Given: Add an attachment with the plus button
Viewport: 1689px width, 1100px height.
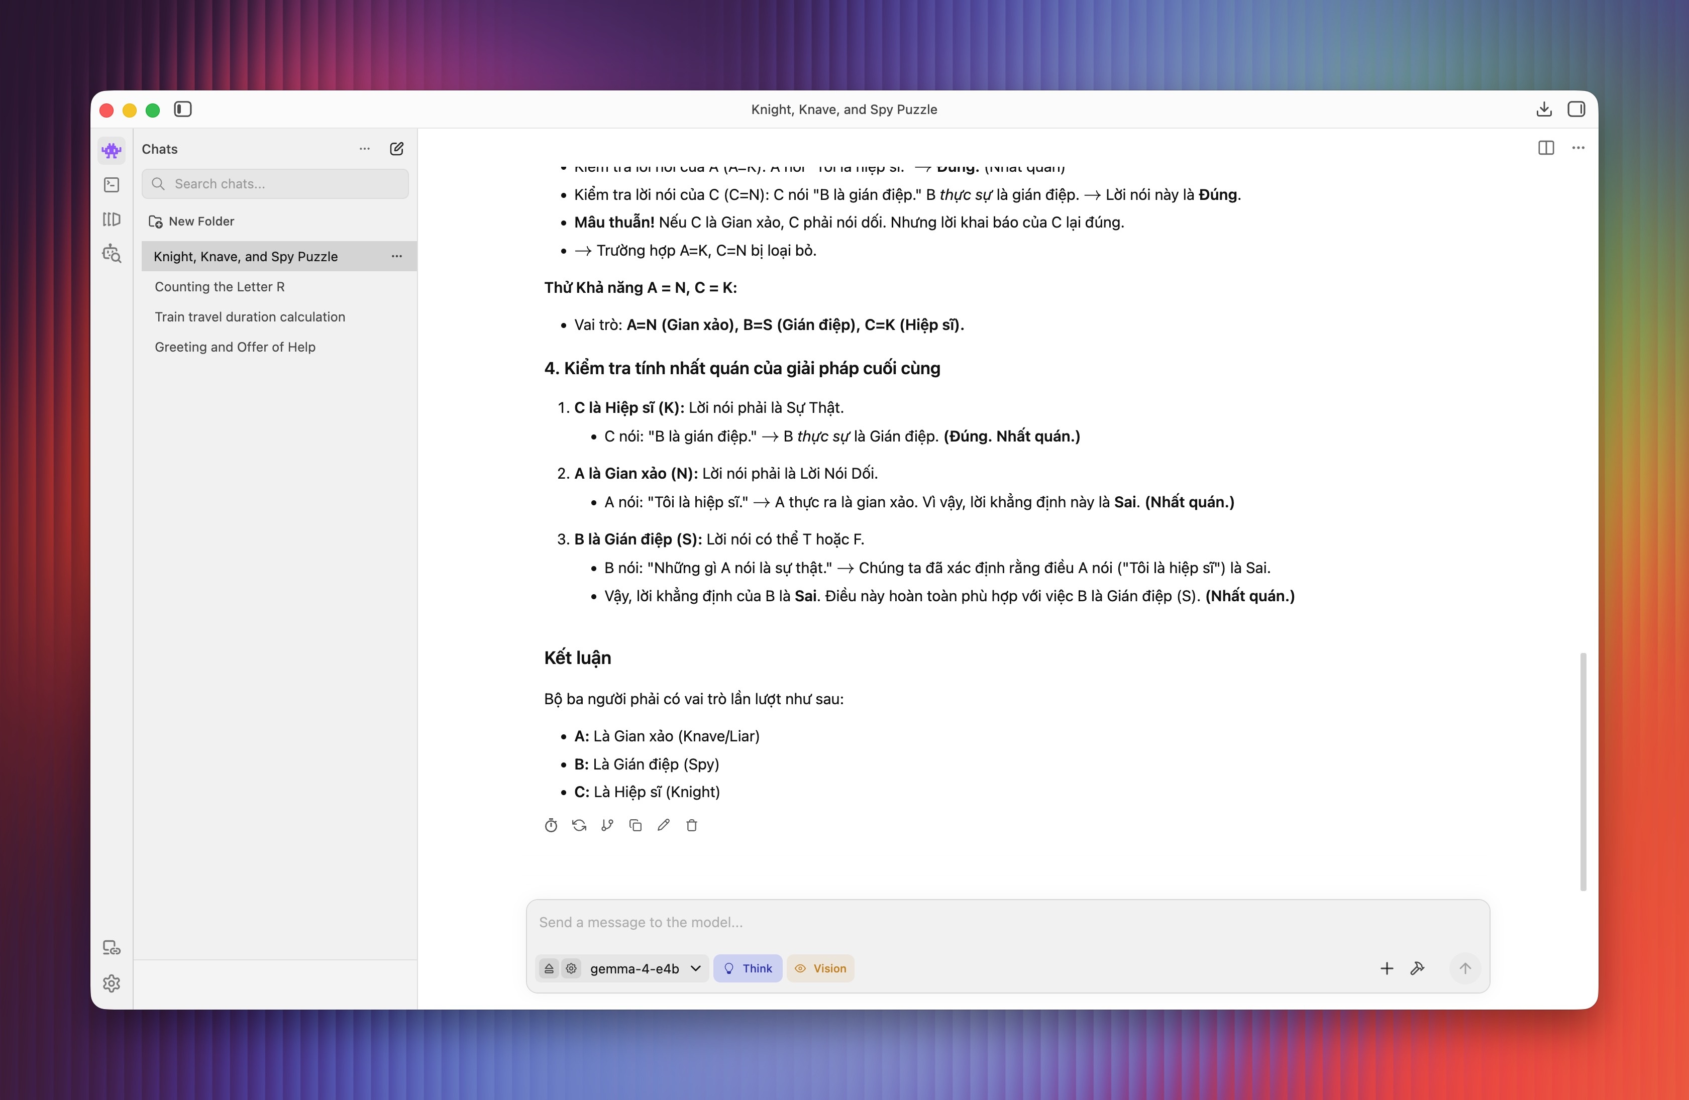Looking at the screenshot, I should tap(1387, 968).
